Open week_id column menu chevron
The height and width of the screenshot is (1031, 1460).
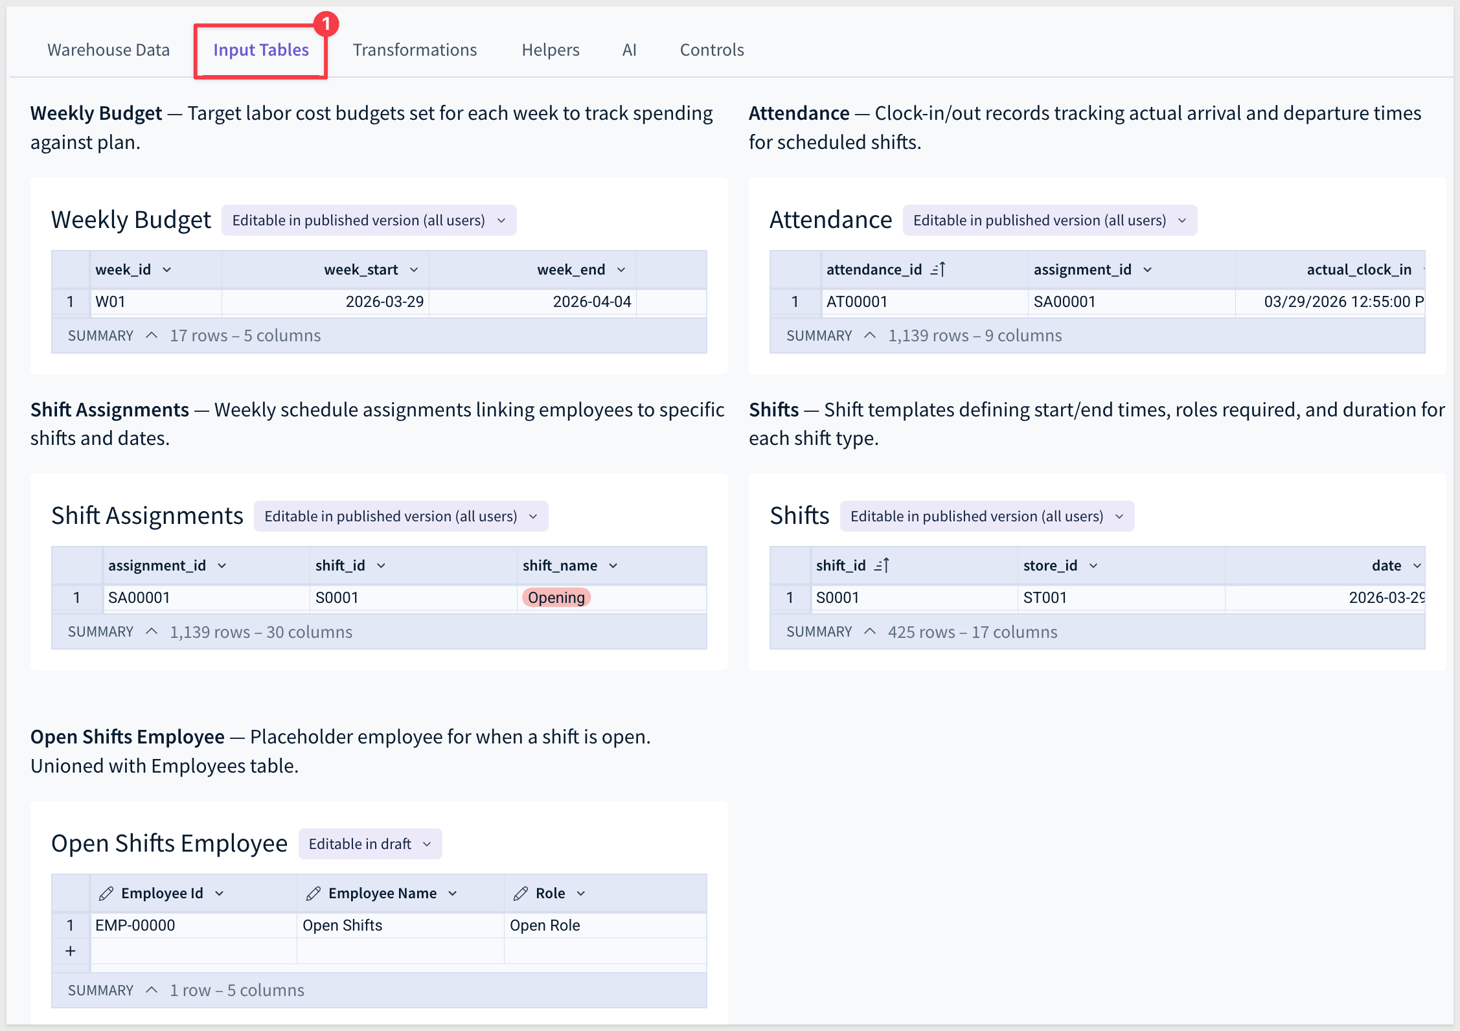167,269
